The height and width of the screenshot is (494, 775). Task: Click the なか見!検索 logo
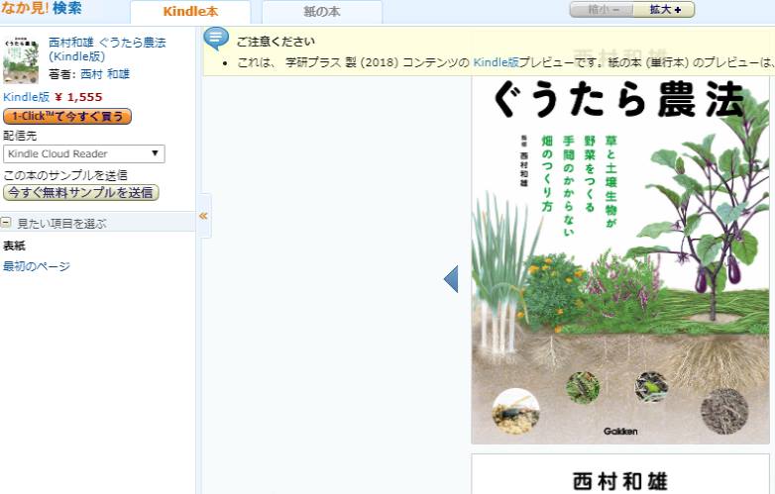coord(42,9)
